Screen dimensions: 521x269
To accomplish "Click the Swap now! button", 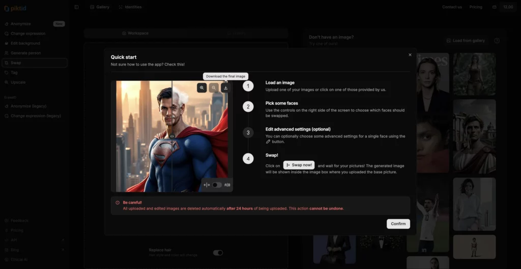I will tap(299, 165).
